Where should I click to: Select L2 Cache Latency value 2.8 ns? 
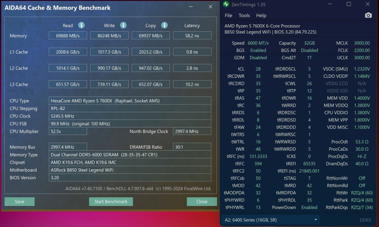point(192,68)
